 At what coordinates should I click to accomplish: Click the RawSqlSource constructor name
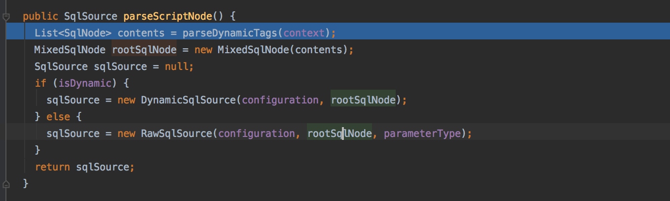178,134
